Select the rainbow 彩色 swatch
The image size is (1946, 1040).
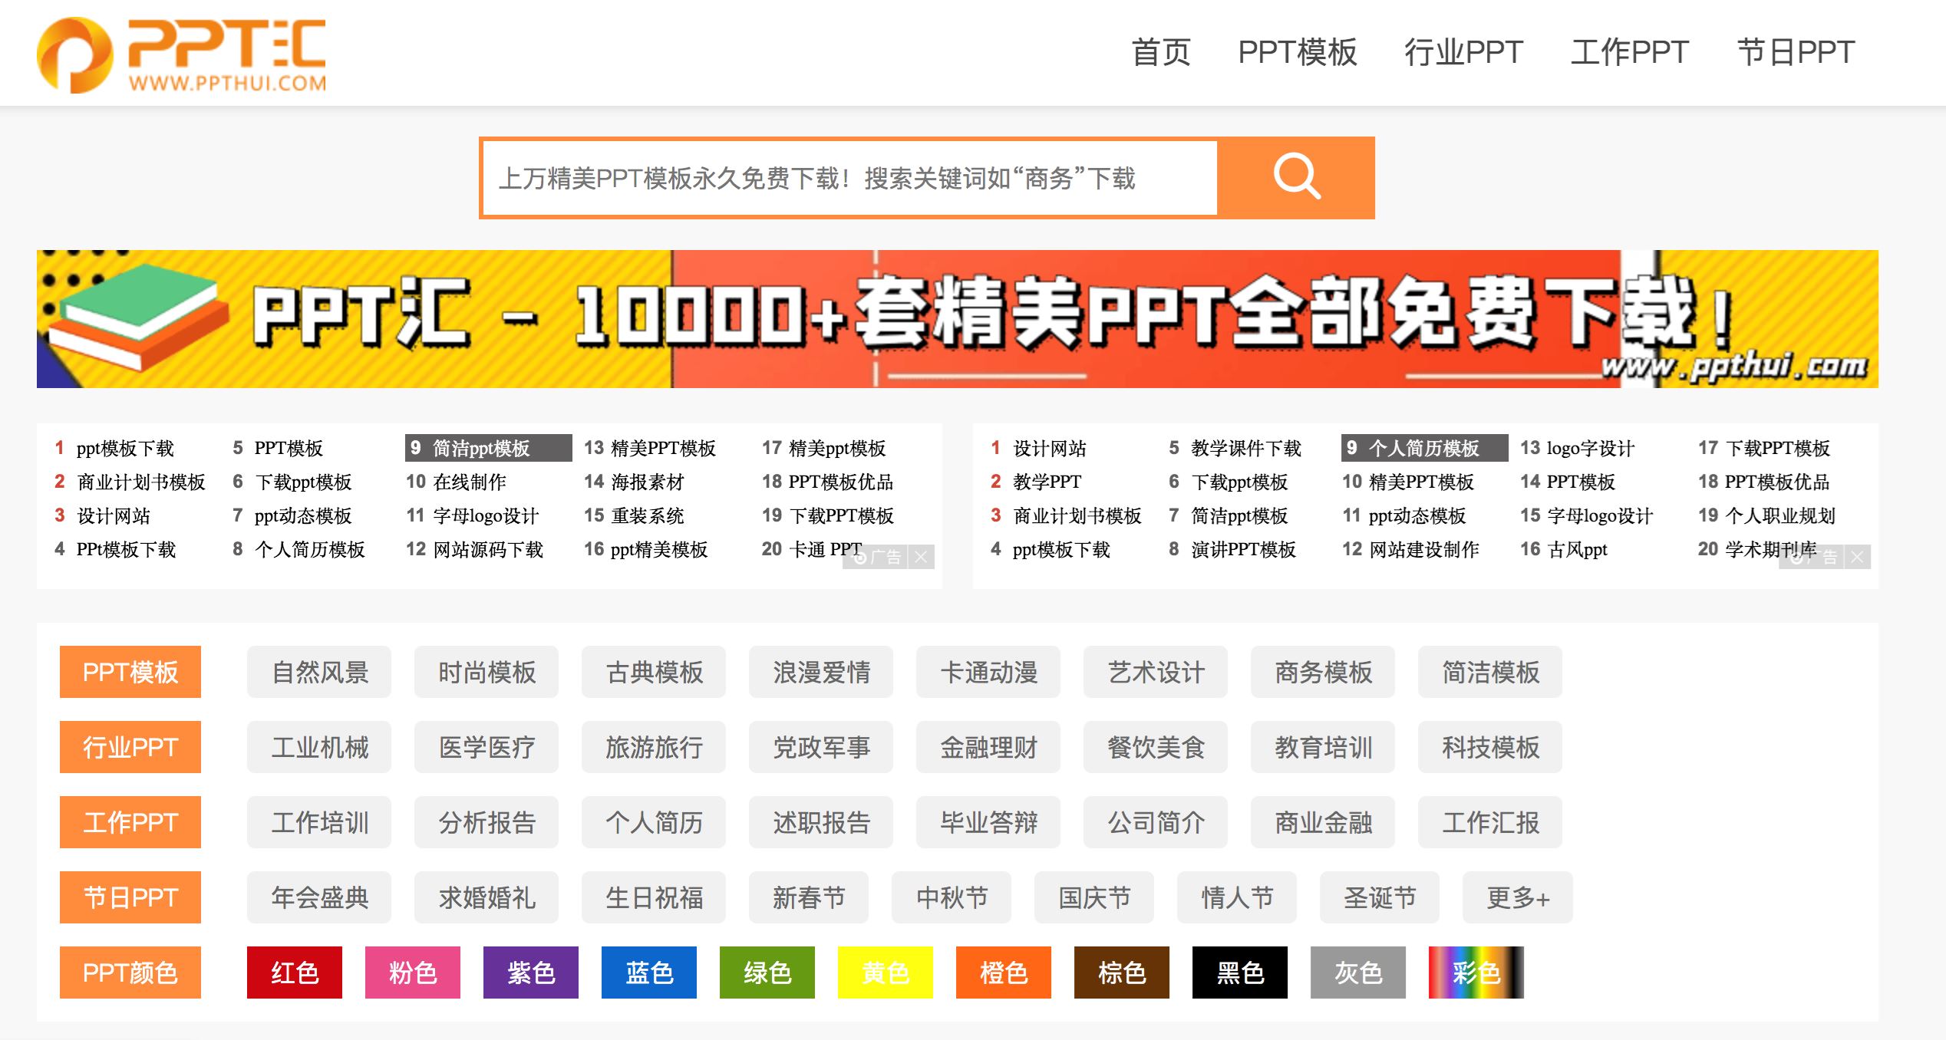pyautogui.click(x=1476, y=972)
